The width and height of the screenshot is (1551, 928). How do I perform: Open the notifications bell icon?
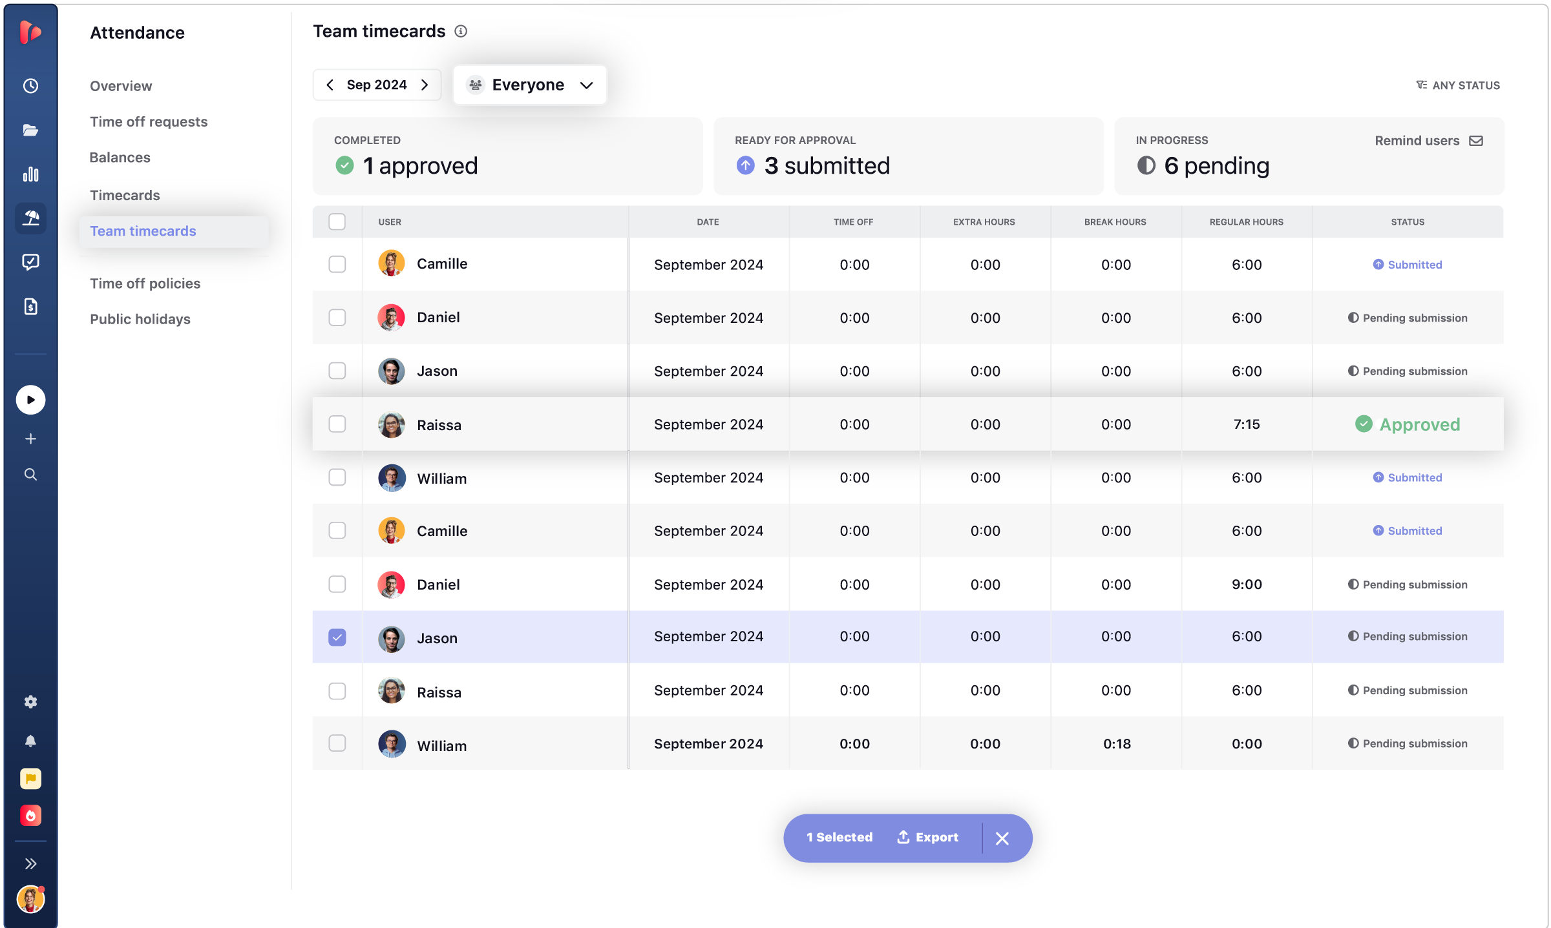click(30, 741)
